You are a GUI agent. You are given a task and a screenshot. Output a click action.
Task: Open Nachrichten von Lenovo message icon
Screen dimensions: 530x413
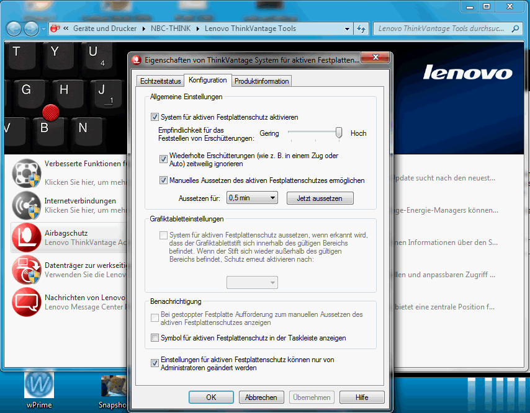[x=26, y=302]
